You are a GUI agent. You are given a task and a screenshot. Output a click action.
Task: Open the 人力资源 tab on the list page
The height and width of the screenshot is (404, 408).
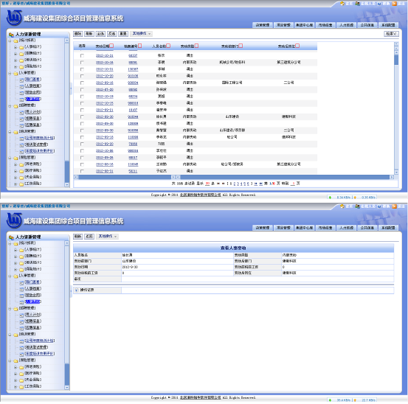tap(346, 25)
